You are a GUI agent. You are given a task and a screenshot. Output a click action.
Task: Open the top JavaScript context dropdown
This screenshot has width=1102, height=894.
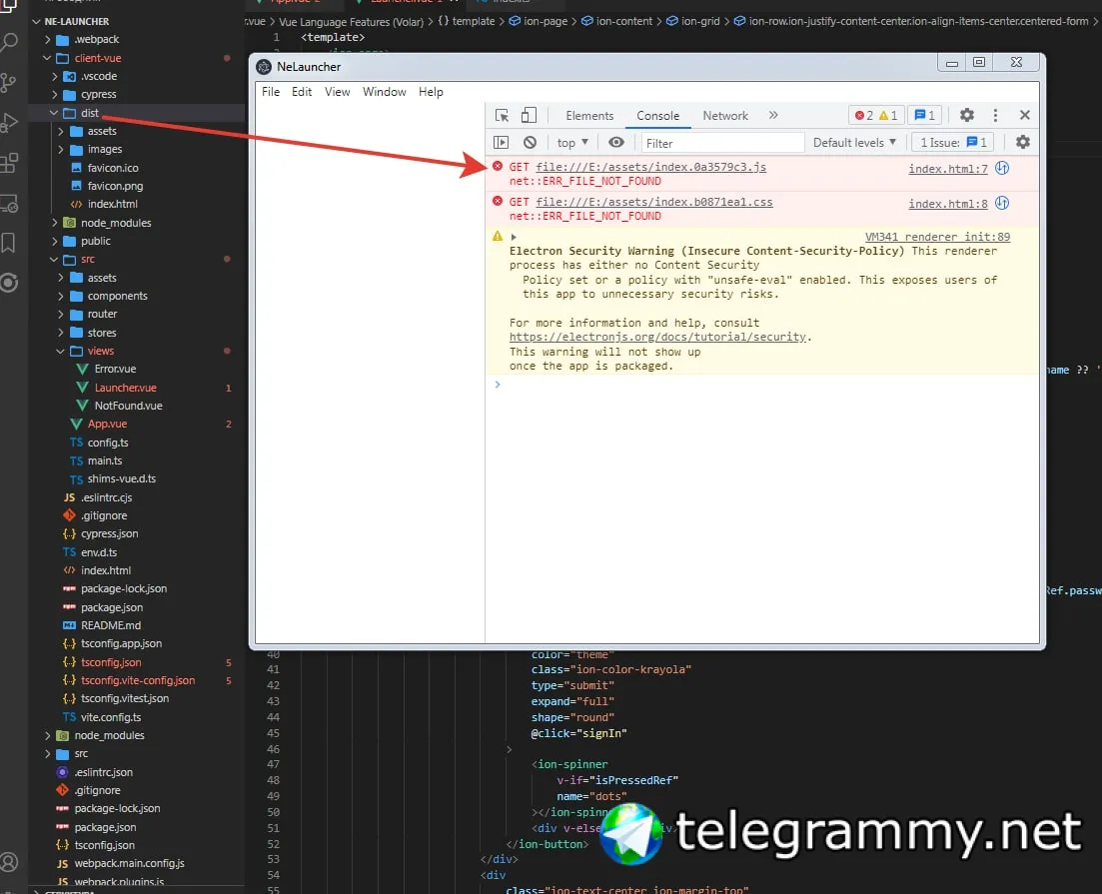coord(572,143)
